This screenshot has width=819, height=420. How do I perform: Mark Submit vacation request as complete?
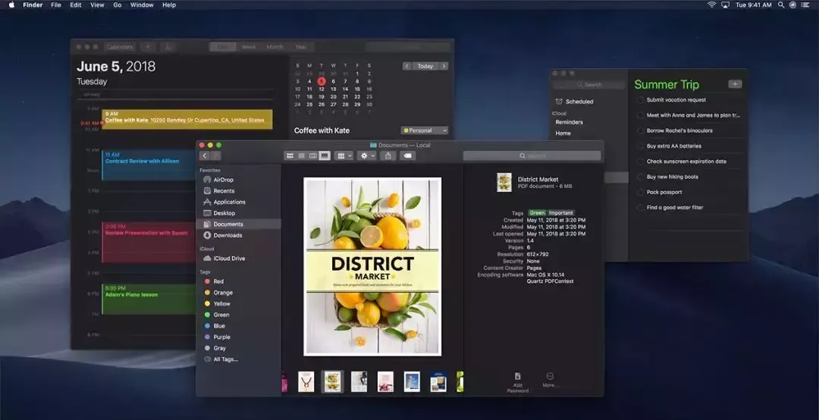pos(641,100)
